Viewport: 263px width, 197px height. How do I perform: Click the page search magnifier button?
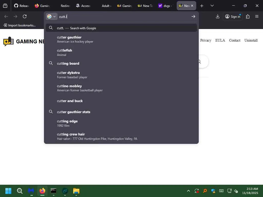[x=200, y=62]
